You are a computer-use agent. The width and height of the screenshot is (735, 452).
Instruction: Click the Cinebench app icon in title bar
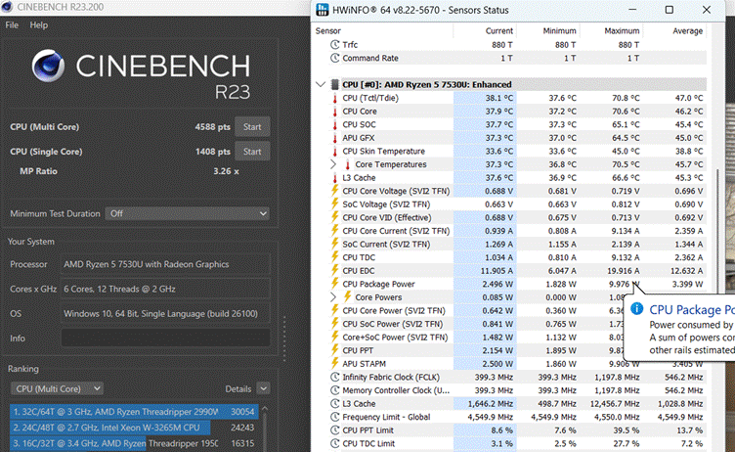coord(7,7)
